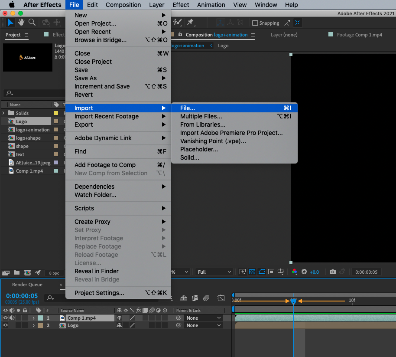Select the Zoom magnifier tool
Screen dimensions: 396x357
[32, 22]
